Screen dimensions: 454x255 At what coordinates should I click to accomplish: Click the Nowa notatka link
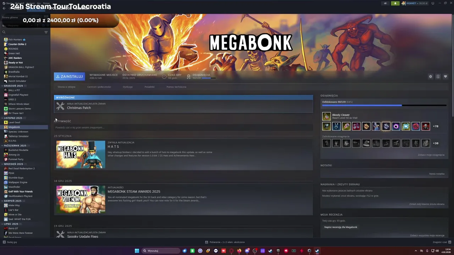coord(437,174)
